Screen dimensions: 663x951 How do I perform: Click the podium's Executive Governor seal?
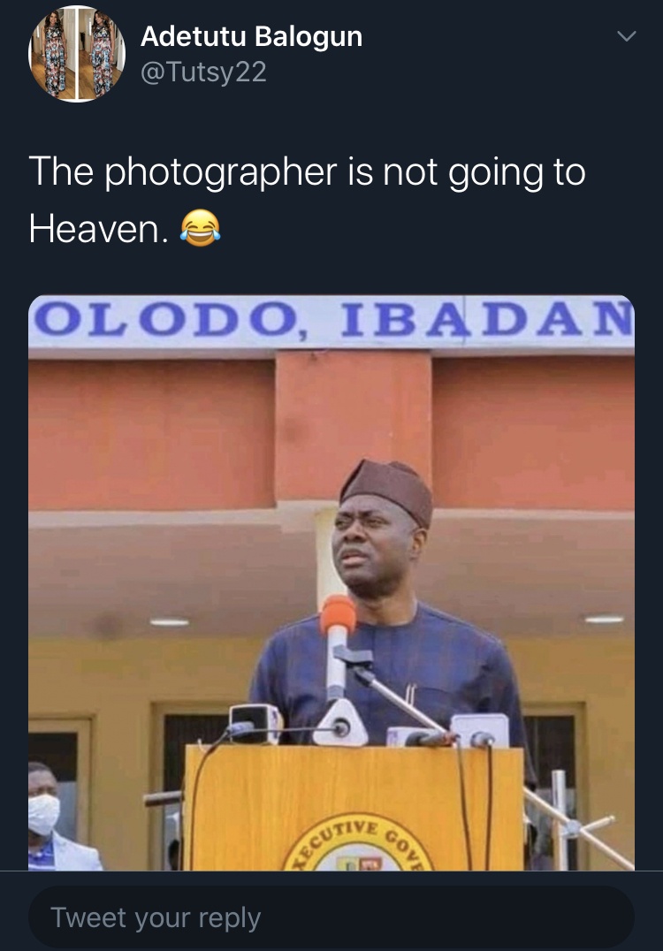tap(359, 843)
